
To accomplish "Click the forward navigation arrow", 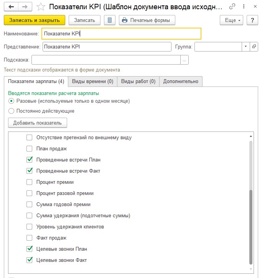I will point(25,7).
